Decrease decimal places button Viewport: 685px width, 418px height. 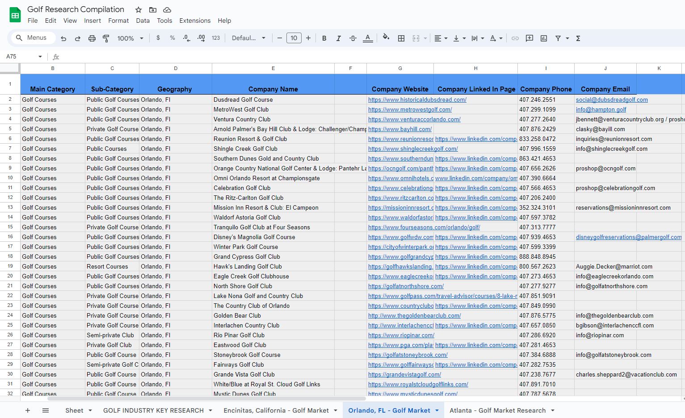coord(187,38)
